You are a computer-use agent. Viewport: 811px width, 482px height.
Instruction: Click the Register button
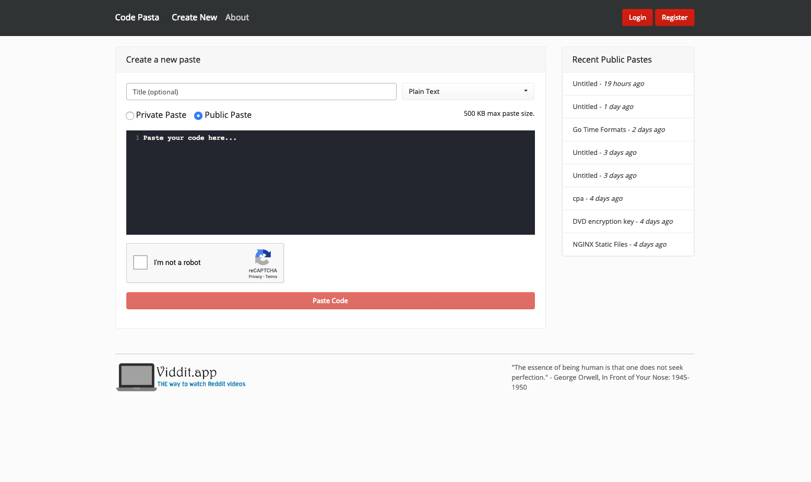click(x=675, y=17)
